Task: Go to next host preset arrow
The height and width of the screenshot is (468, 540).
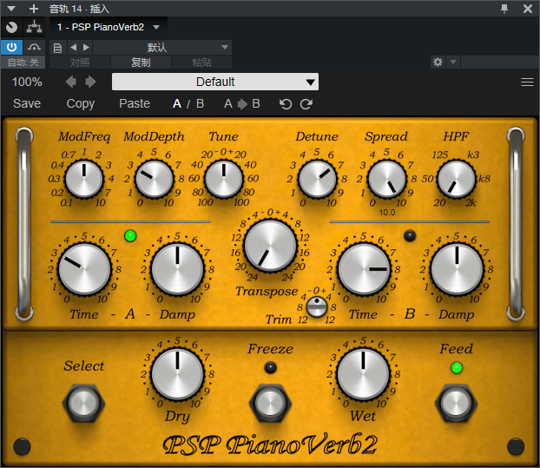Action: 86,47
